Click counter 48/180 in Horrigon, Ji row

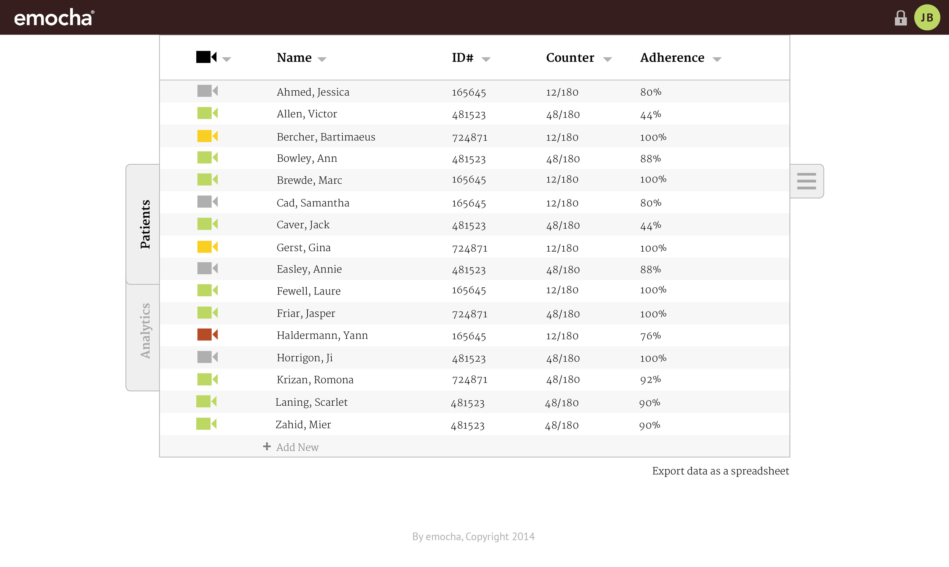click(x=563, y=358)
